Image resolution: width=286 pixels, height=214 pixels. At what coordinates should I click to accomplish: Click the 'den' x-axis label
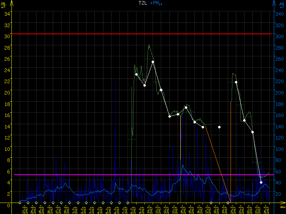coord(282,207)
